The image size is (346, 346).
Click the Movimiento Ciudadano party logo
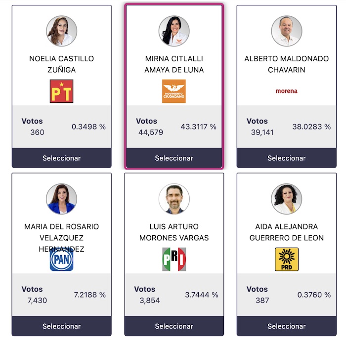174,91
